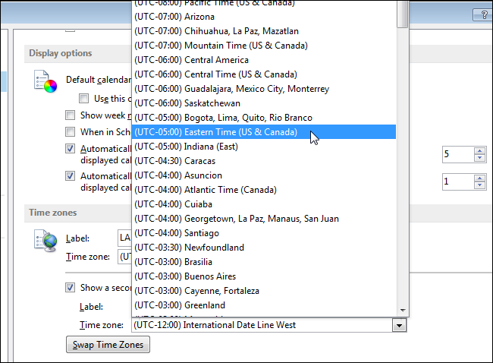Select Buenos Aires time zone
This screenshot has height=363, width=493.
click(x=184, y=276)
